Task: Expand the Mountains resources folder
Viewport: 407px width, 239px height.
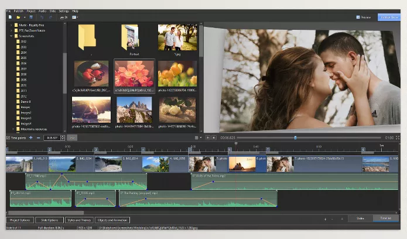Action: coord(13,129)
